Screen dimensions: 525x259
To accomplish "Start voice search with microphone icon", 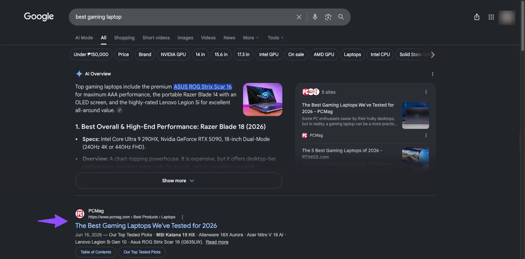I will coord(315,17).
